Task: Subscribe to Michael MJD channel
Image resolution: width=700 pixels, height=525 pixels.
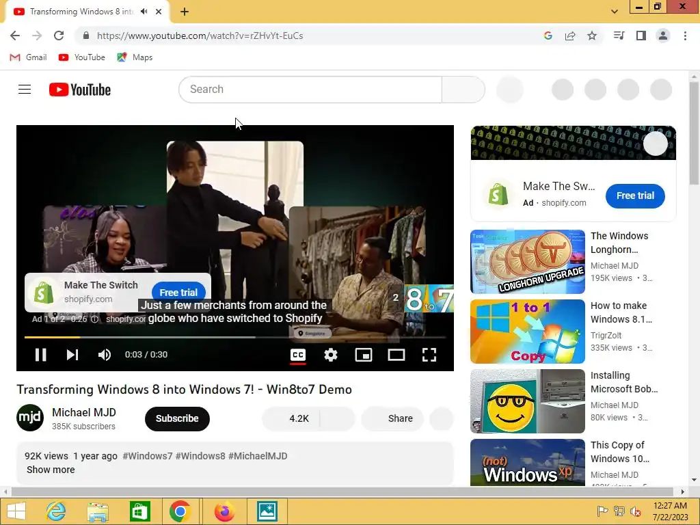Action: [177, 419]
